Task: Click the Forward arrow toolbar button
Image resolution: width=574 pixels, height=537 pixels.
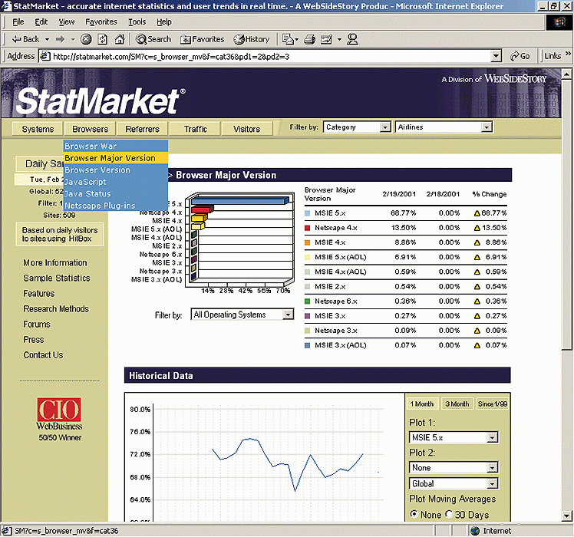Action: click(x=61, y=39)
